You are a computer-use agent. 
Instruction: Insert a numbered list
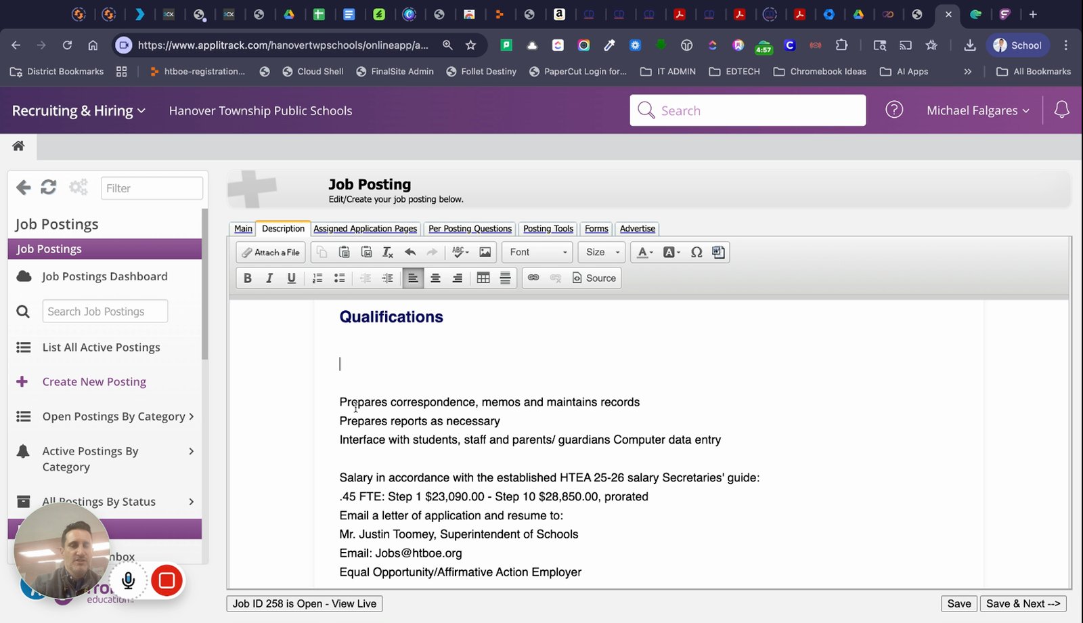point(317,278)
